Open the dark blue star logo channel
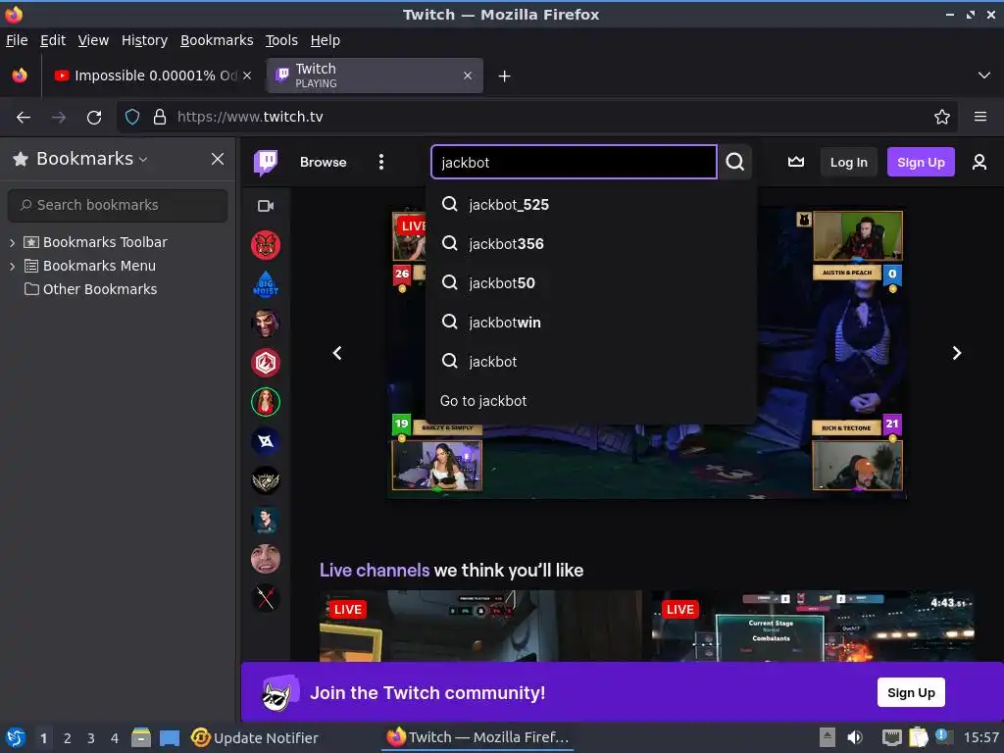The height and width of the screenshot is (753, 1004). (265, 441)
